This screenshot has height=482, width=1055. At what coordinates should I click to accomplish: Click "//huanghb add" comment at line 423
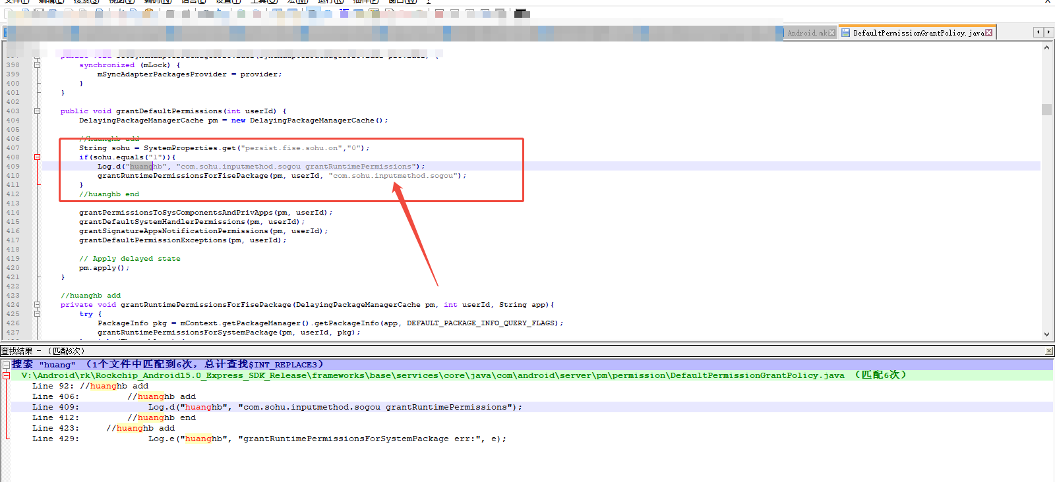click(x=91, y=296)
